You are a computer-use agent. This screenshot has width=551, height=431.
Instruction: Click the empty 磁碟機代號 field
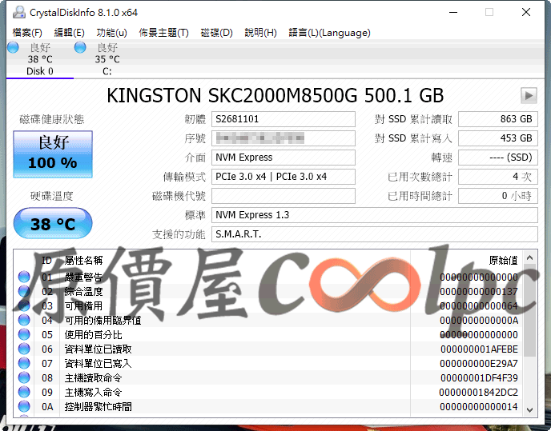point(284,196)
